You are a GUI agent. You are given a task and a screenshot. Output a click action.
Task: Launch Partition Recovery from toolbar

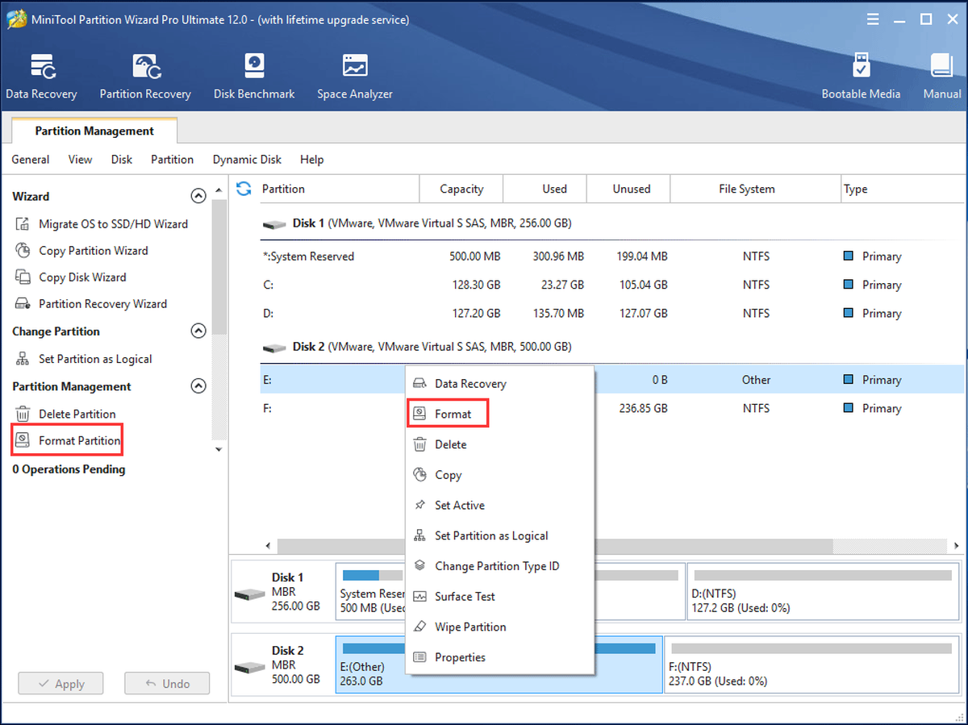tap(145, 77)
